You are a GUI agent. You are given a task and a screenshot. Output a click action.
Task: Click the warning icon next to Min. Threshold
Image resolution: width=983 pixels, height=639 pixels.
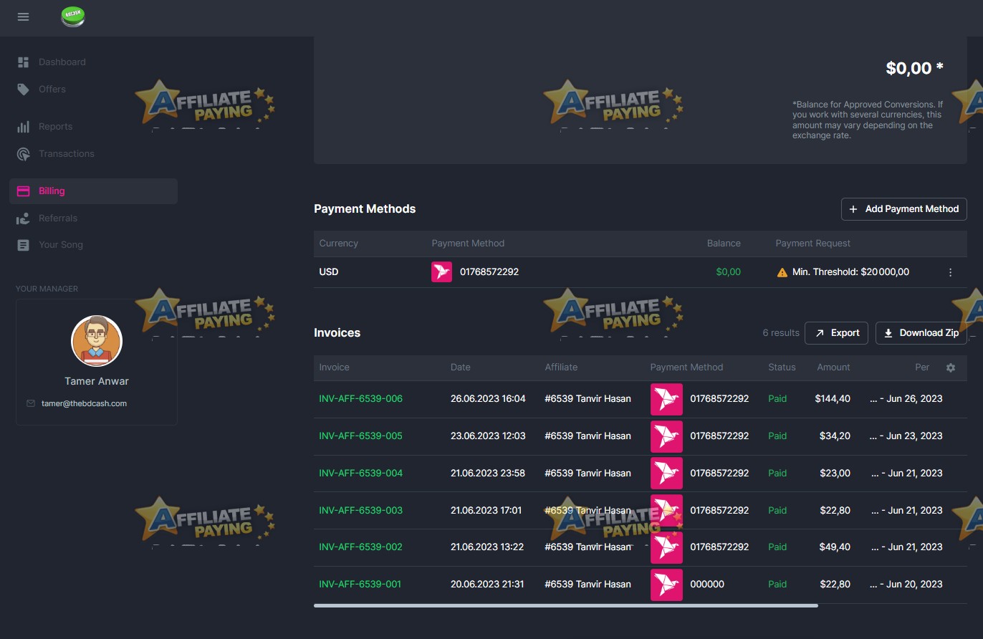(x=782, y=272)
